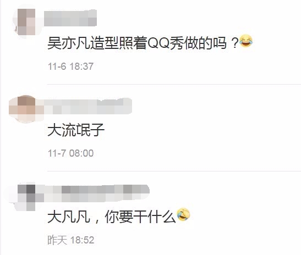301x255 pixels.
Task: Open the third commenter's gray avatar
Action: [26, 197]
